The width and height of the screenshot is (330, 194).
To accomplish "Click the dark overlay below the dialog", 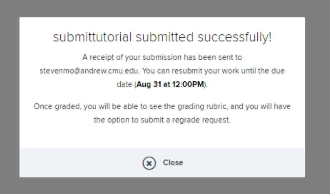I will [x=165, y=185].
